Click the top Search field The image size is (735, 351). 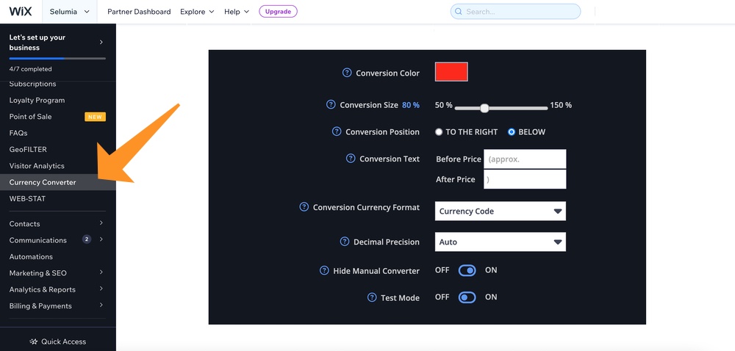point(516,12)
